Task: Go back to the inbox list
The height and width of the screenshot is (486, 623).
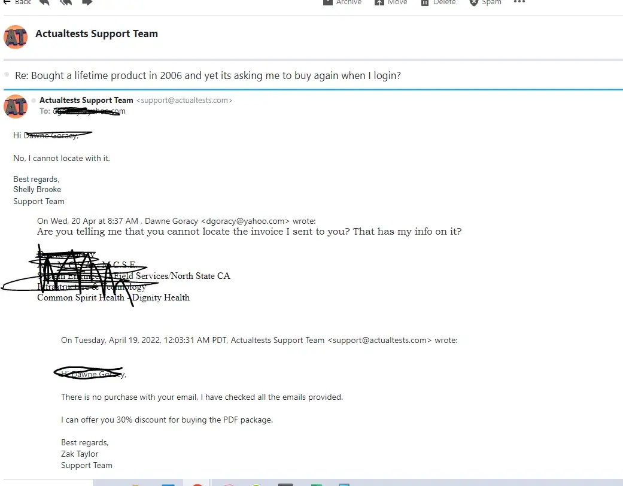Action: coord(17,2)
